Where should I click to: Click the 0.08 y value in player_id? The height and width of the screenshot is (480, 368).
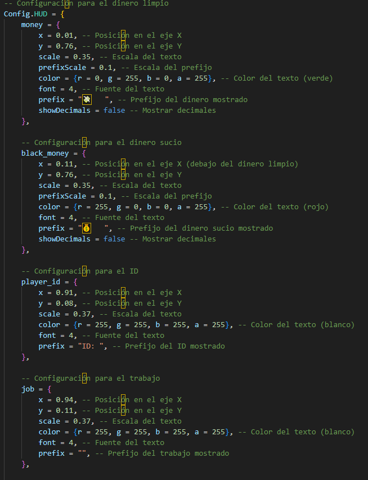click(x=65, y=303)
